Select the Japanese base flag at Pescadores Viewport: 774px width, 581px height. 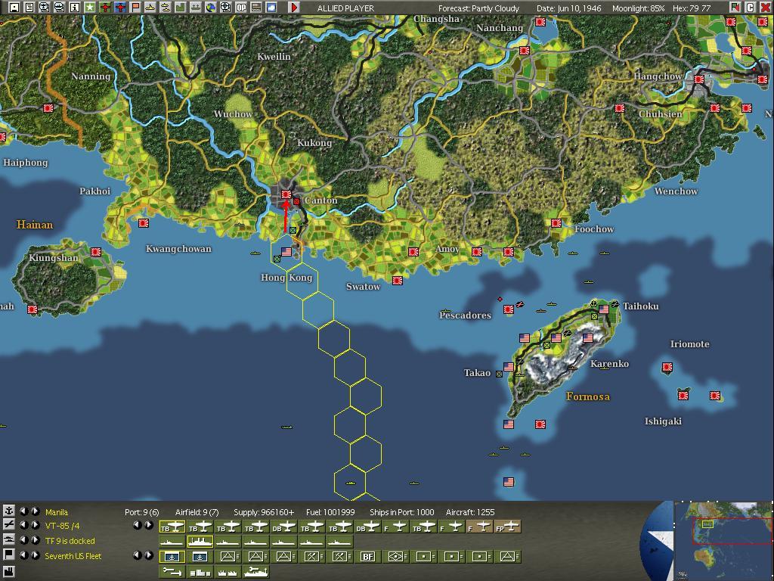509,309
